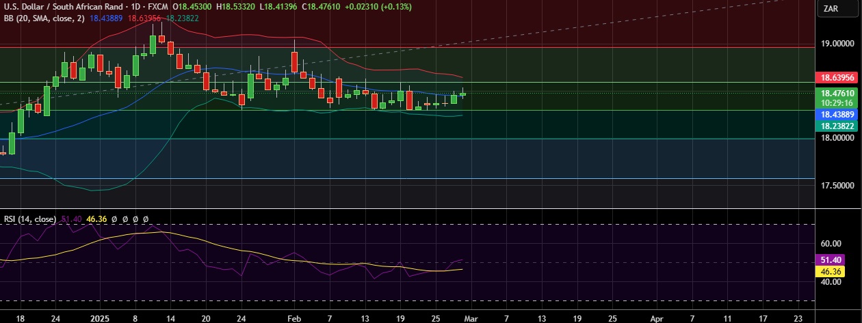This screenshot has height=323, width=862.
Task: Click the 19.00000 price scale value
Action: click(x=837, y=43)
